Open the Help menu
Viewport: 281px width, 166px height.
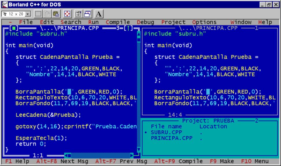[x=265, y=22]
